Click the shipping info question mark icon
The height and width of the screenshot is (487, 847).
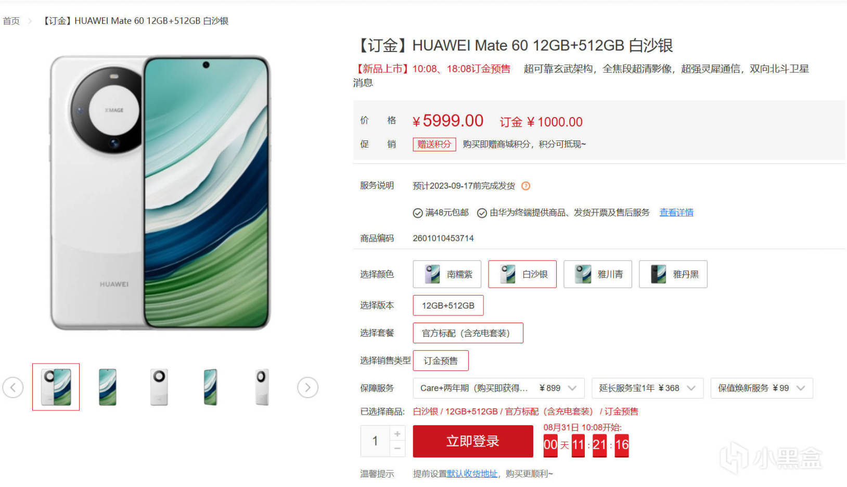point(526,186)
